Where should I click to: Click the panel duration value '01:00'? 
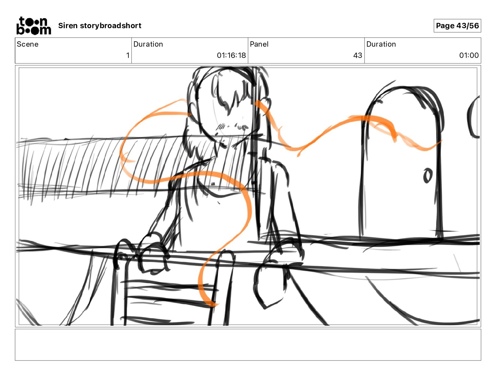click(x=469, y=55)
